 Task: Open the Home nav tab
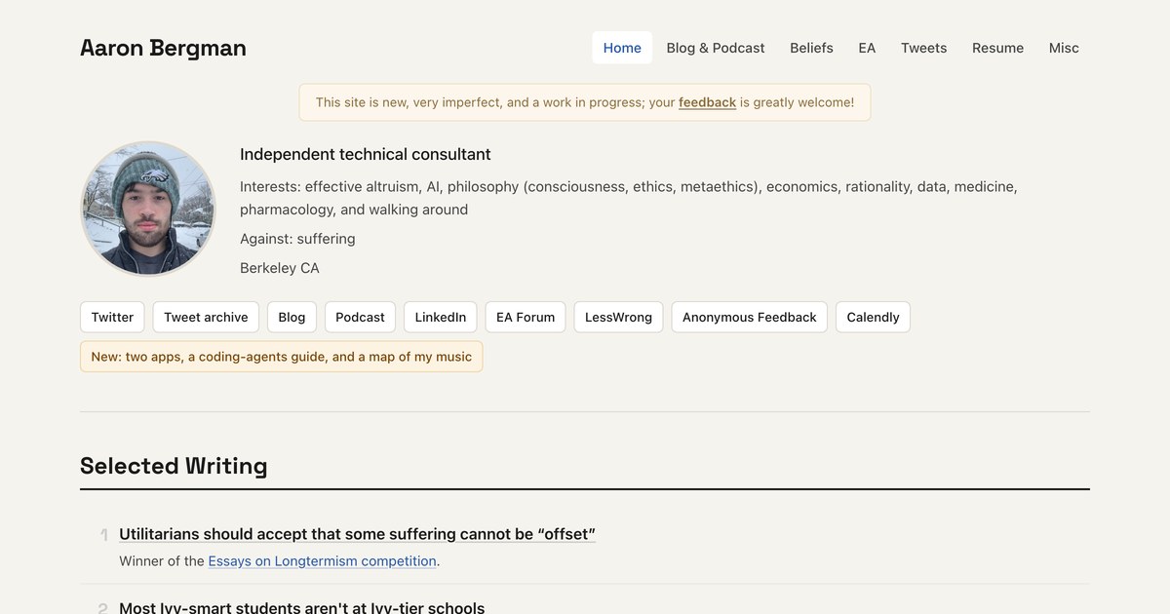coord(622,48)
